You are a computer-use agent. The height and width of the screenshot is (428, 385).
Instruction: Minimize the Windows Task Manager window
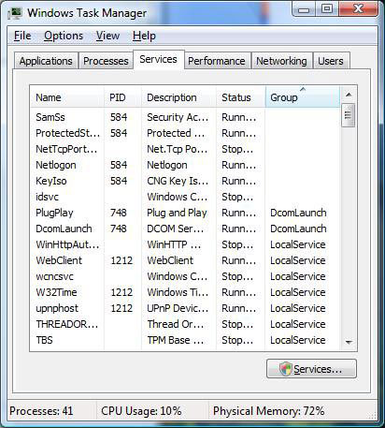pyautogui.click(x=304, y=9)
